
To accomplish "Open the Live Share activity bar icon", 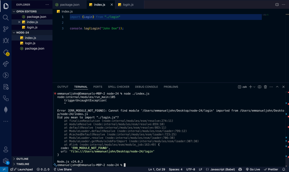I will 6,64.
